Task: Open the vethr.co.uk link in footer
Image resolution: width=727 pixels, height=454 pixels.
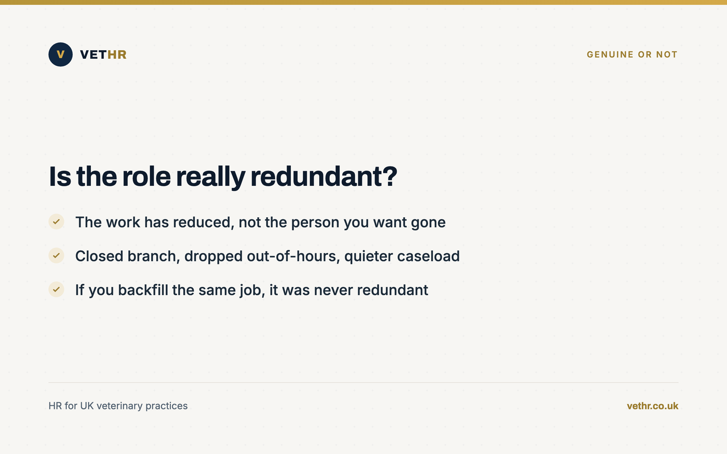Action: pos(652,406)
